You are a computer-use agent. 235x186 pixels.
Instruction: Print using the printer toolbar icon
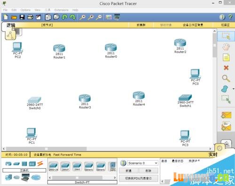click(30, 17)
